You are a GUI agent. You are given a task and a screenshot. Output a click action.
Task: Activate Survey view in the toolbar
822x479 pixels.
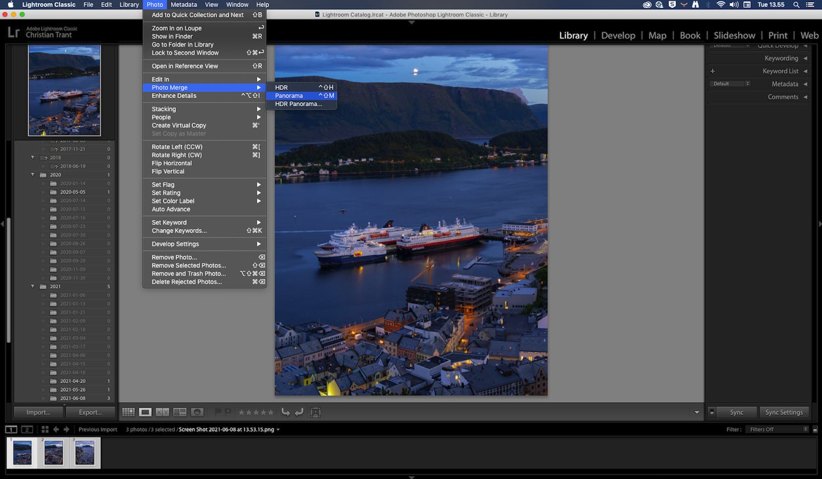(x=179, y=412)
